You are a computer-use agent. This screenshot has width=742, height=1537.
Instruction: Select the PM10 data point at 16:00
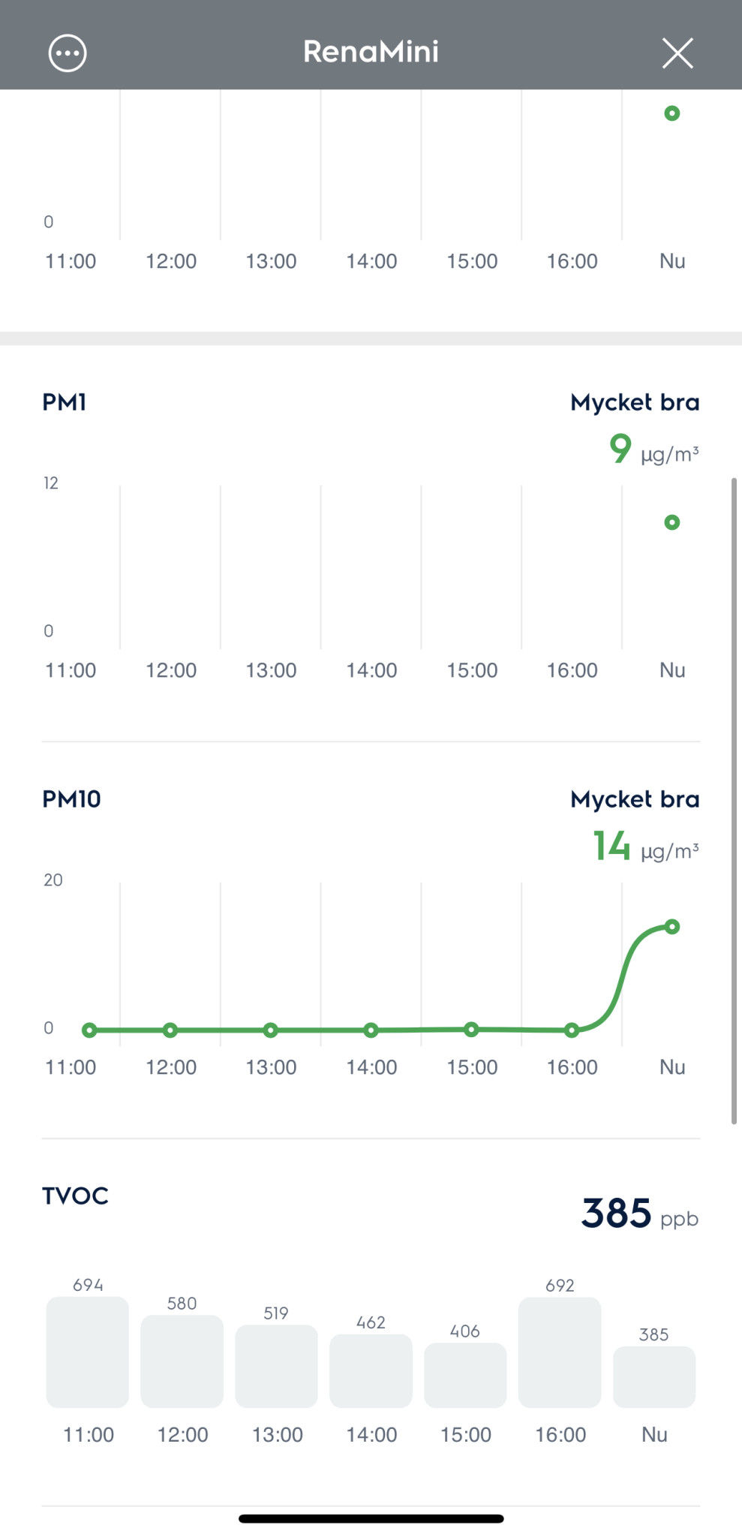[572, 1030]
